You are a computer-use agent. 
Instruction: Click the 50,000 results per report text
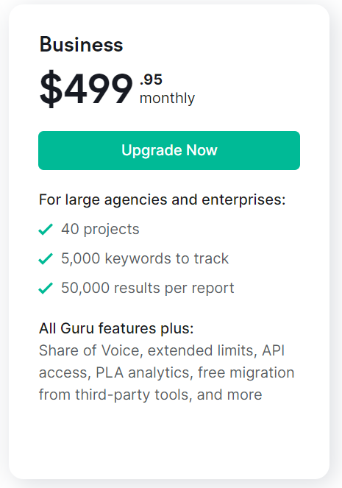[x=148, y=288]
